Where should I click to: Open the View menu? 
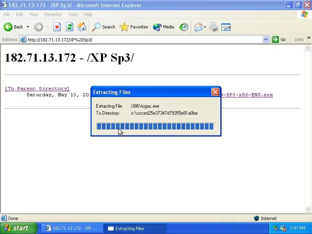[34, 14]
